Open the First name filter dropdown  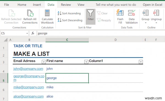point(86,62)
